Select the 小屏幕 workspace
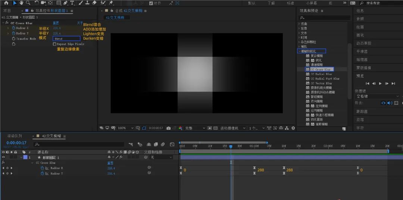 tap(312, 3)
